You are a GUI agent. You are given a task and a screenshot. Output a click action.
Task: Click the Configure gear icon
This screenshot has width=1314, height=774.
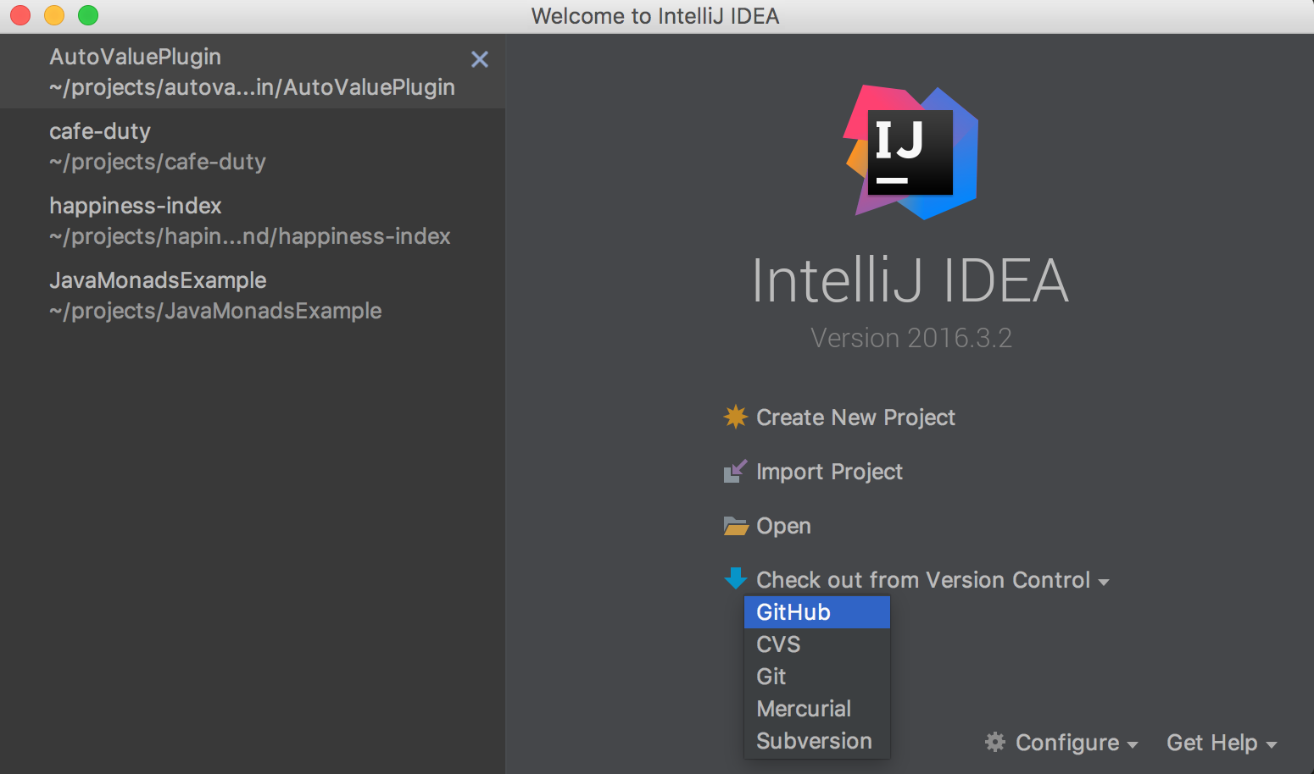click(x=995, y=743)
